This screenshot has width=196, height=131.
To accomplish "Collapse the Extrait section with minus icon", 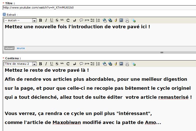I will pos(4,14).
